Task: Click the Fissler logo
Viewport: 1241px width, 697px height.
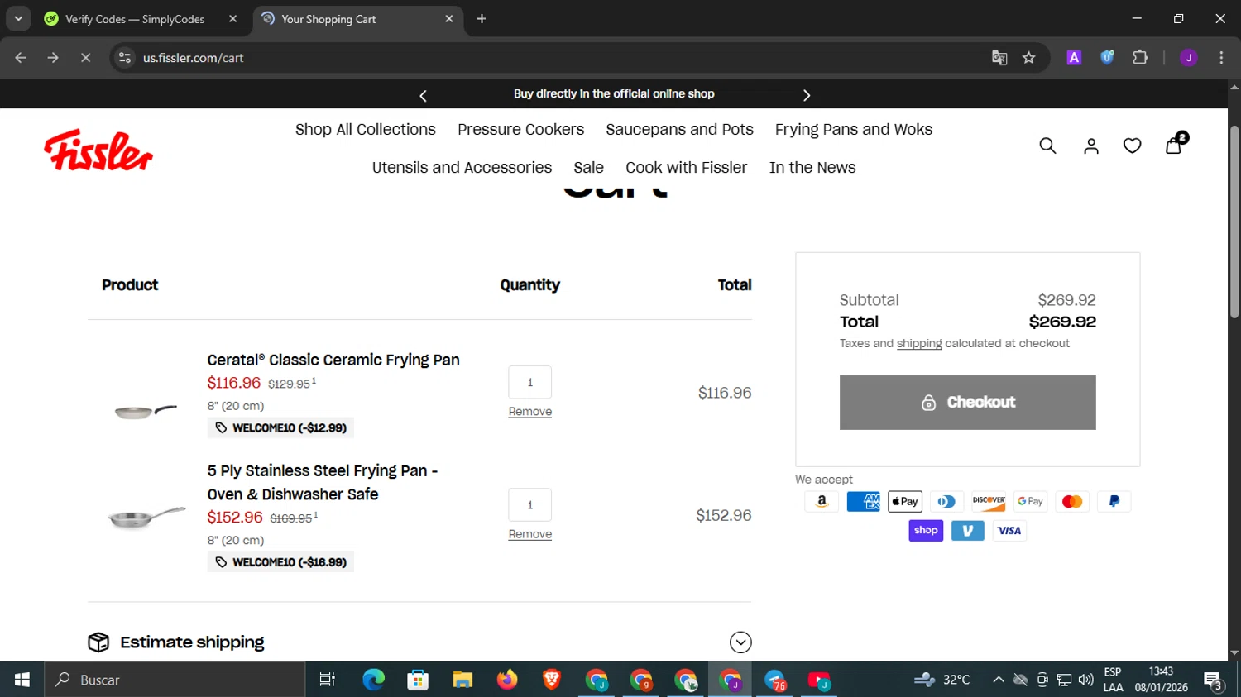Action: (x=98, y=150)
